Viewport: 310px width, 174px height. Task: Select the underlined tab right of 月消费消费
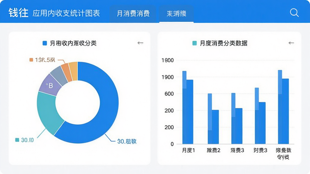click(176, 13)
